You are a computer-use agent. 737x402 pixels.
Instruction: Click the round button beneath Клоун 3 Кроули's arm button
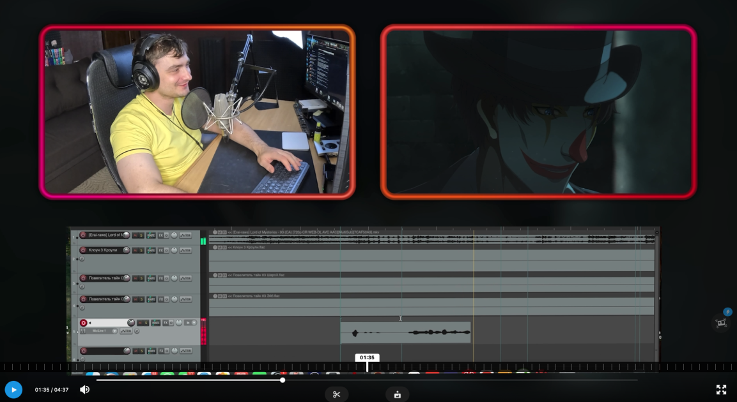tap(82, 258)
